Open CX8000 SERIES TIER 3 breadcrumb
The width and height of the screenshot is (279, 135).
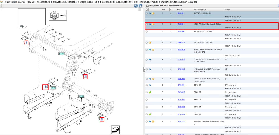tap(89, 2)
